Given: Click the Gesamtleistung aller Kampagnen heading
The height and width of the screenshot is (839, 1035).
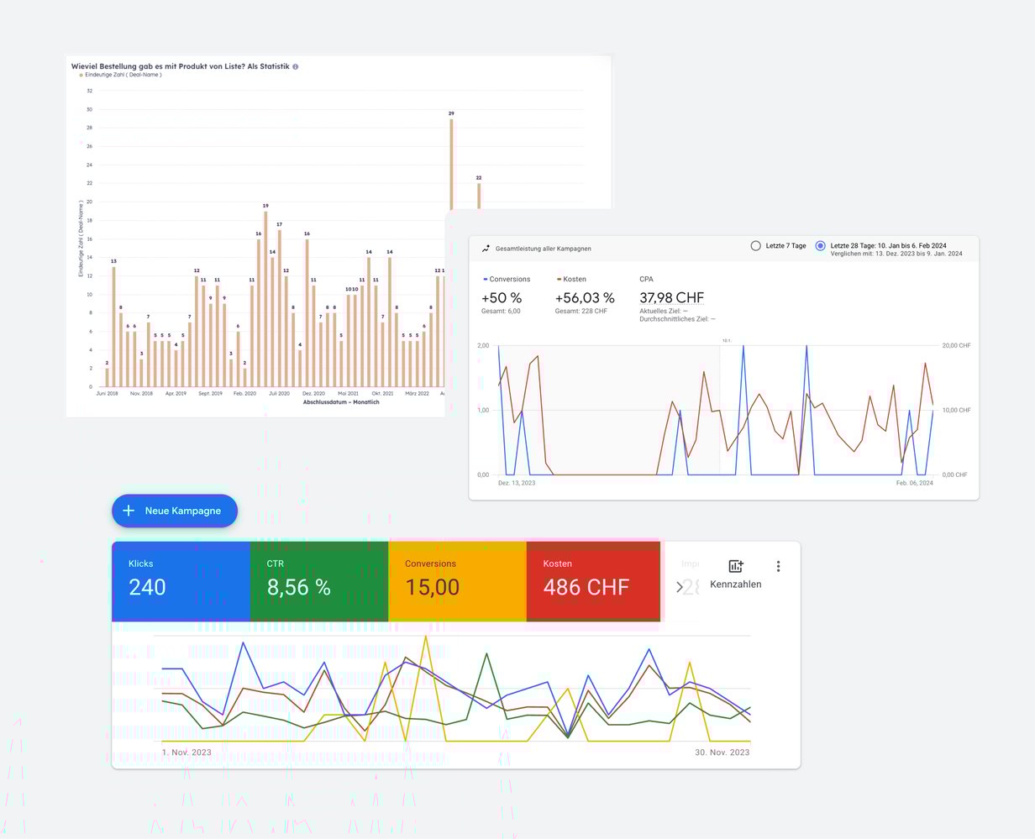Looking at the screenshot, I should click(543, 249).
